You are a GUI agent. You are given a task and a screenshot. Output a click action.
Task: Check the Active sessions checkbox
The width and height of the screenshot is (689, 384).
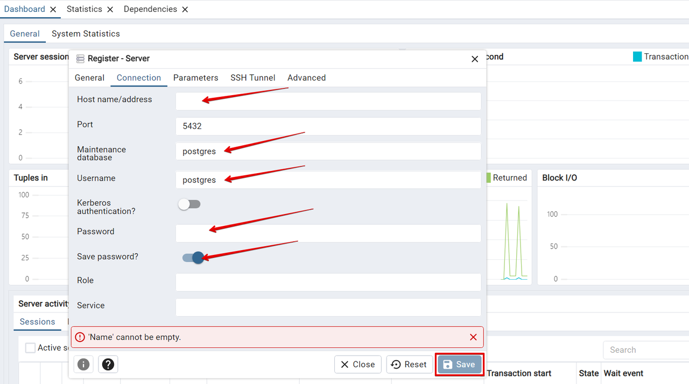(31, 348)
